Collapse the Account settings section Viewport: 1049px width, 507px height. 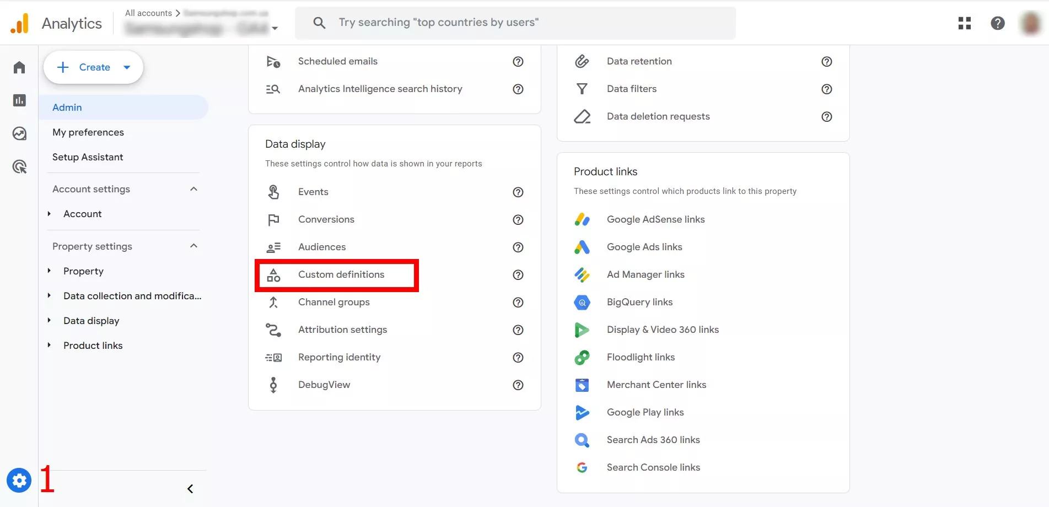(193, 189)
